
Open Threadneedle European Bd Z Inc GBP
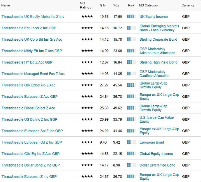click(x=32, y=142)
